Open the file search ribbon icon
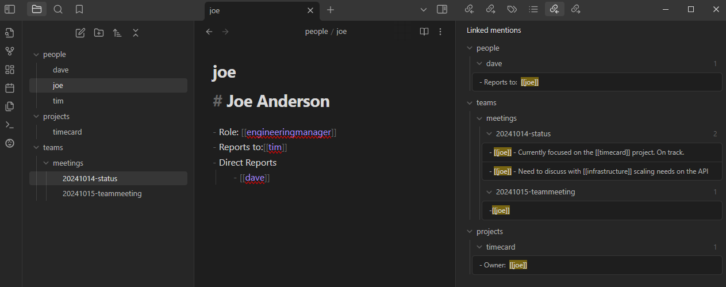 coord(9,33)
